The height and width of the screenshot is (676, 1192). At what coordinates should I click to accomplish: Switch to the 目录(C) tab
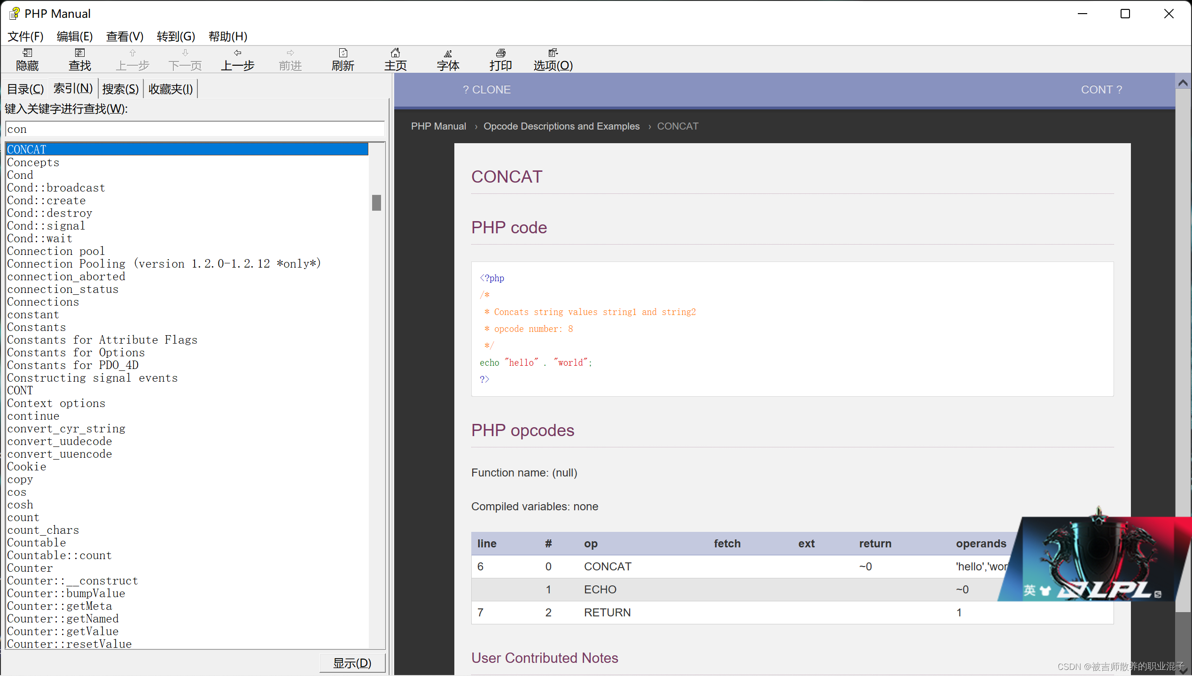pyautogui.click(x=25, y=89)
